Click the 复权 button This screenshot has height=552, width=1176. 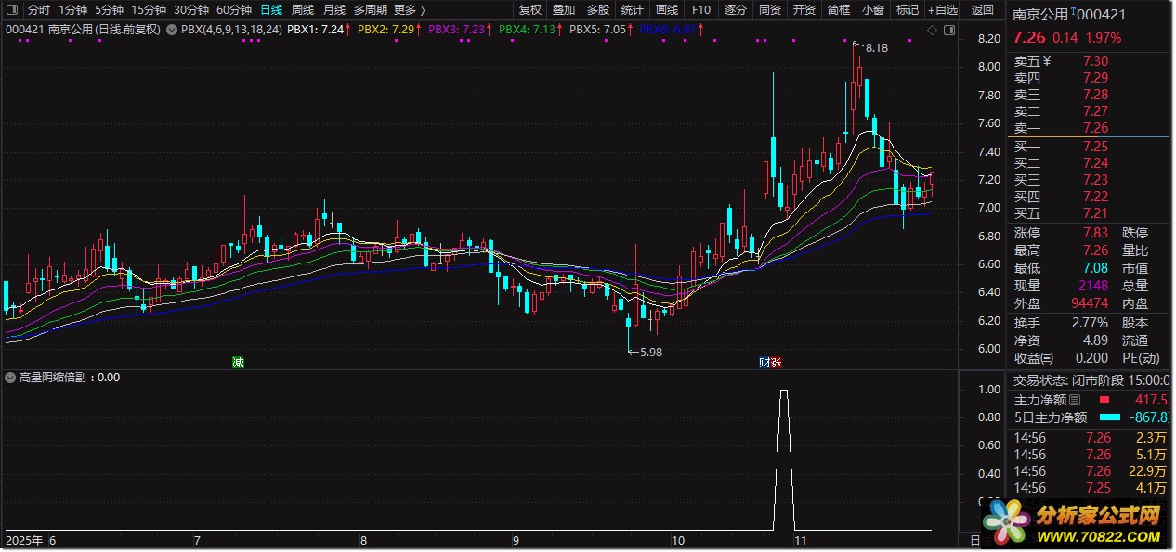(529, 10)
